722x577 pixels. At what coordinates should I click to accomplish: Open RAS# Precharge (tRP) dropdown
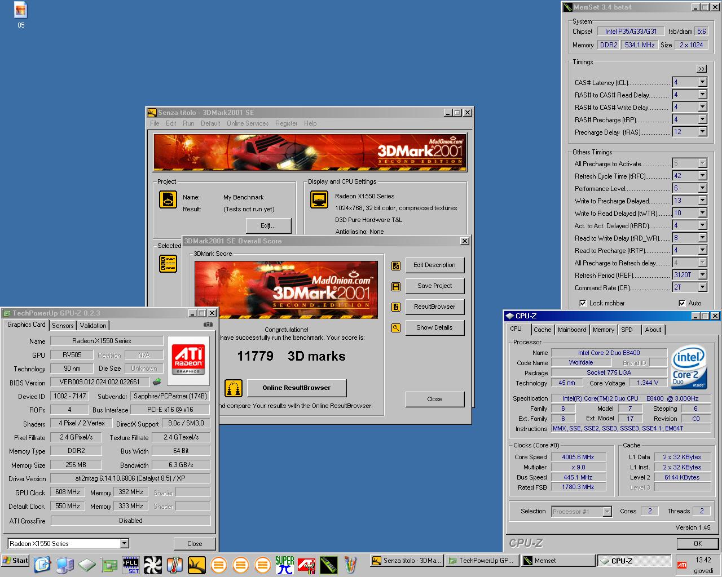tap(702, 119)
